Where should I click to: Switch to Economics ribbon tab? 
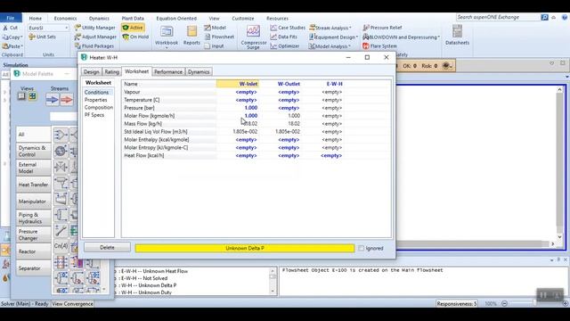tap(65, 18)
